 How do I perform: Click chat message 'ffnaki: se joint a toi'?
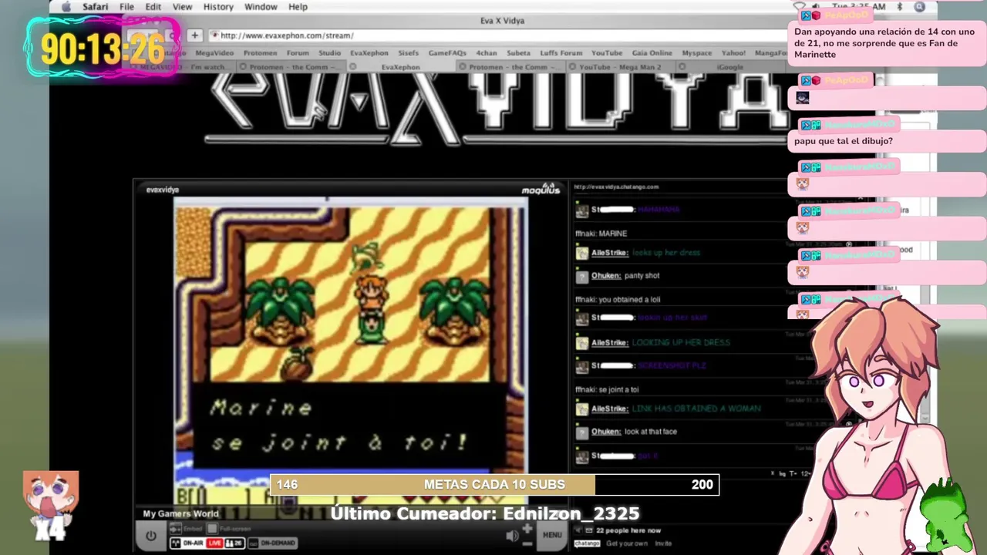607,390
